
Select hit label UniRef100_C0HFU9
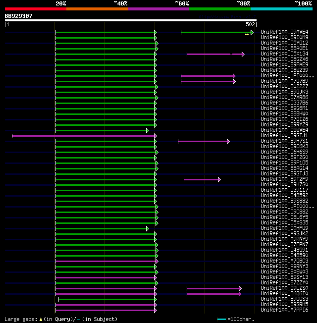click(x=284, y=228)
